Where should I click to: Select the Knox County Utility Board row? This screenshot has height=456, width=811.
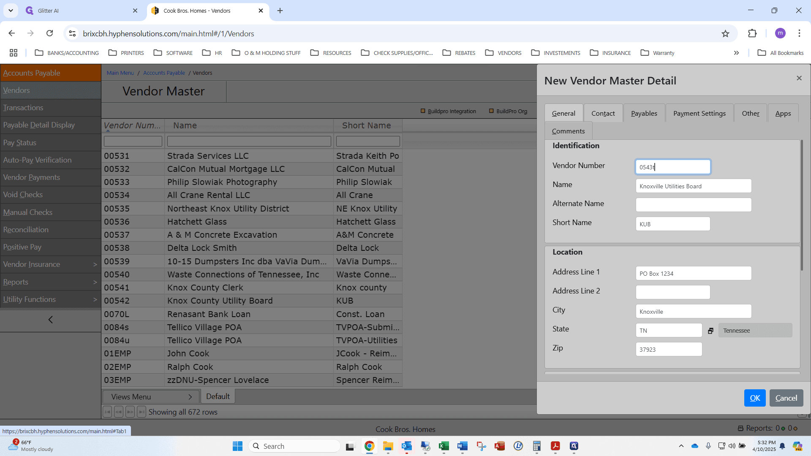[252, 301]
